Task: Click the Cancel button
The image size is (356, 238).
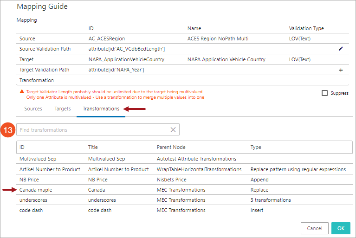Action: pos(314,228)
